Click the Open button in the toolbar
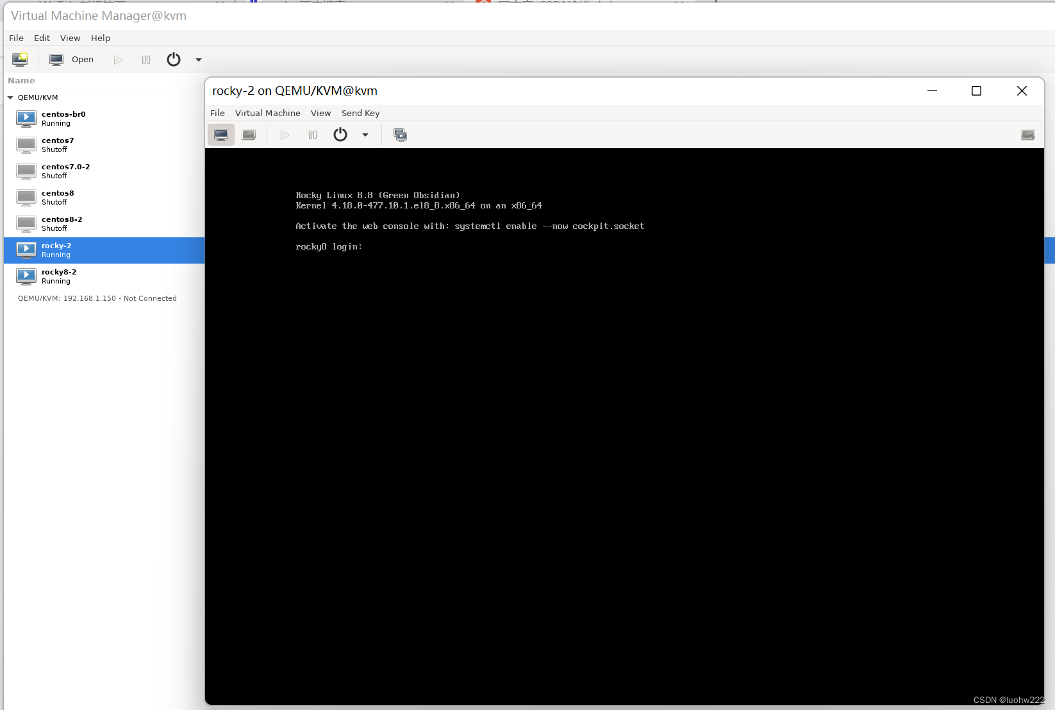This screenshot has width=1055, height=710. (72, 59)
